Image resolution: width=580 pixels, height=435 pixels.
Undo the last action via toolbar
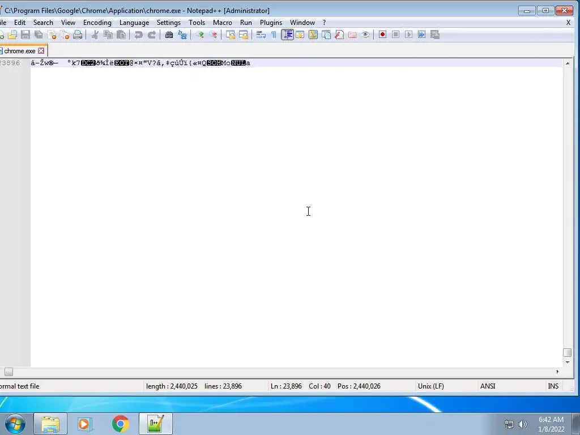click(x=138, y=35)
